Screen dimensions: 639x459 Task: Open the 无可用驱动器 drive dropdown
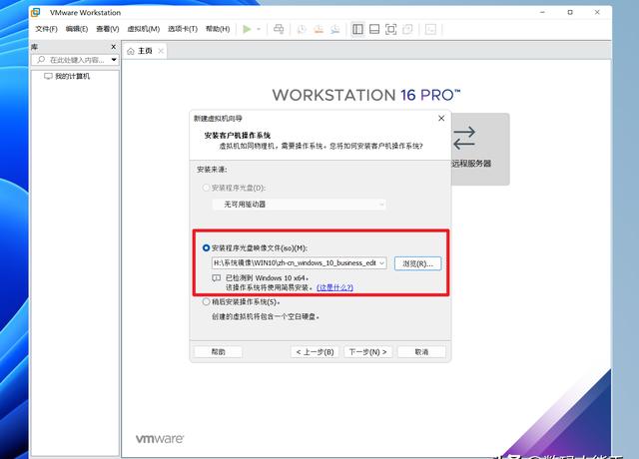[x=300, y=204]
